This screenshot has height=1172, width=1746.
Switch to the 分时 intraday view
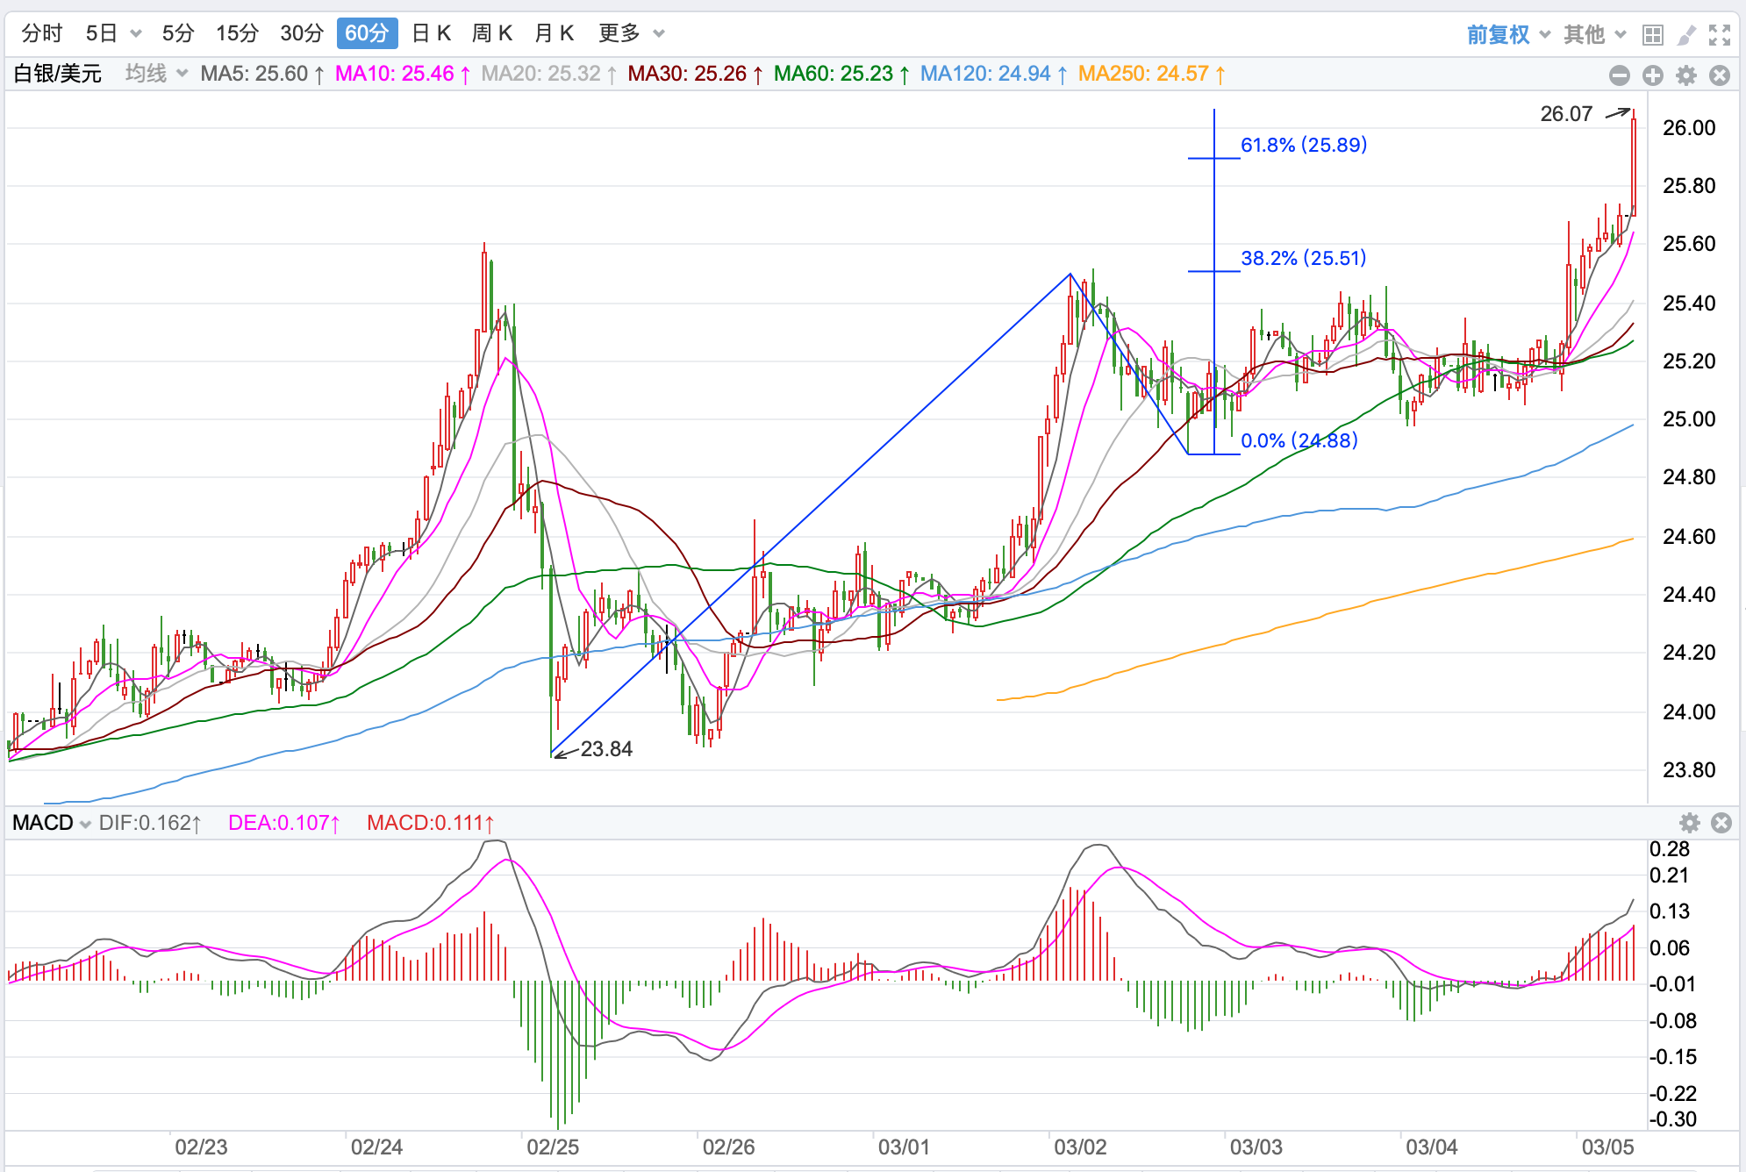42,33
